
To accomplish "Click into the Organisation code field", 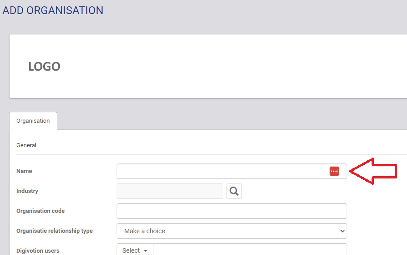I will (x=231, y=211).
